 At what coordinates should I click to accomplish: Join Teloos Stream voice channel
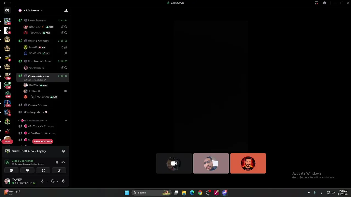tap(43, 105)
